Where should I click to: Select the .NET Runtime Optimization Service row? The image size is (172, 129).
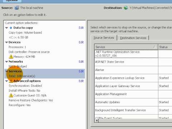[x=133, y=54]
